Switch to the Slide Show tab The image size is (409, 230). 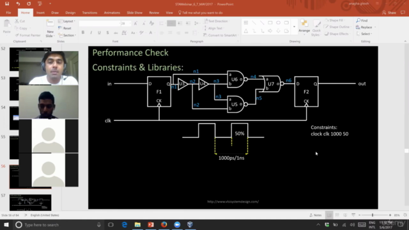135,13
